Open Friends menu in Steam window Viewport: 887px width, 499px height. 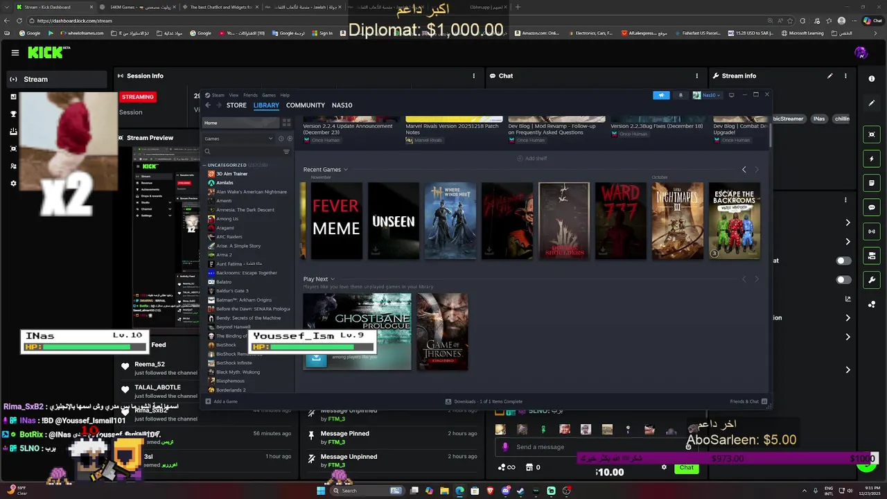click(250, 95)
